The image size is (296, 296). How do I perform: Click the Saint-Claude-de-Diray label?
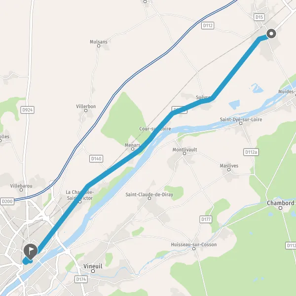click(149, 194)
